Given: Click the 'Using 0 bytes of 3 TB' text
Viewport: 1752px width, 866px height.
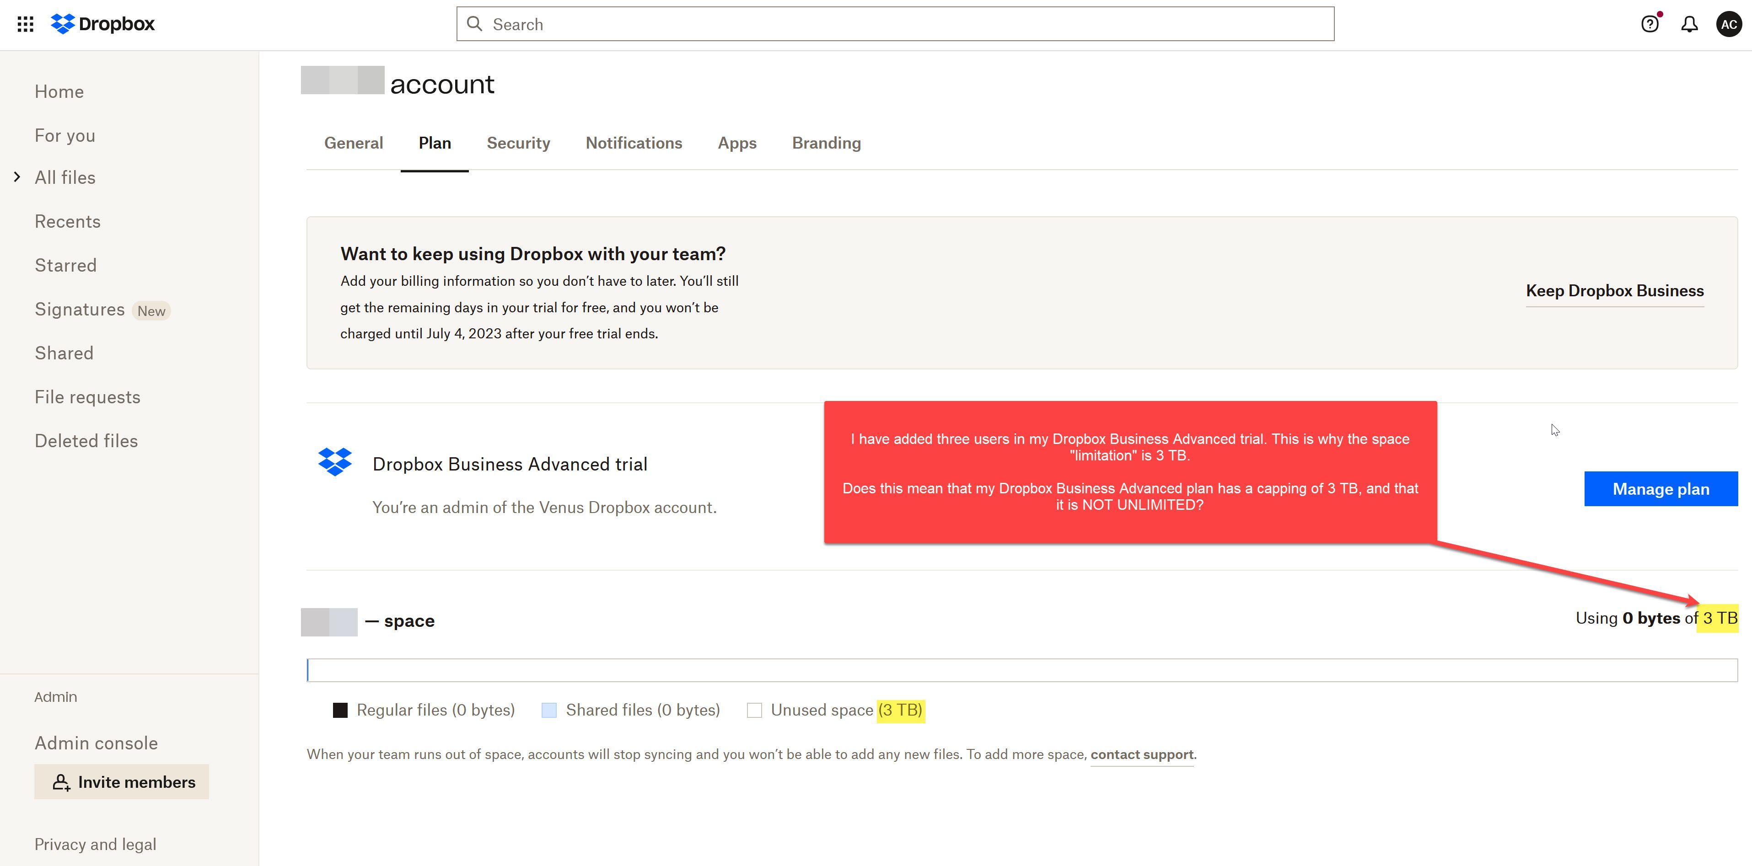Looking at the screenshot, I should pos(1656,618).
